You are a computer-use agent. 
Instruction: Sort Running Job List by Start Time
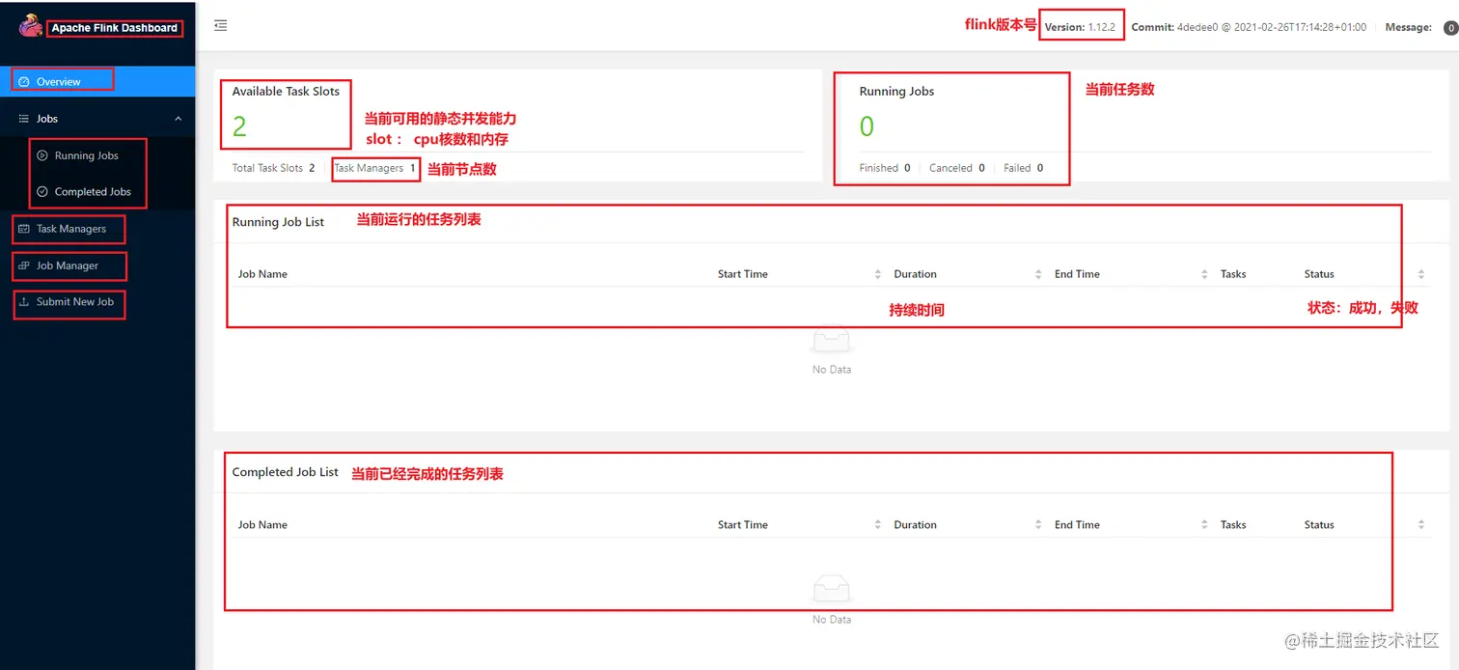(878, 274)
